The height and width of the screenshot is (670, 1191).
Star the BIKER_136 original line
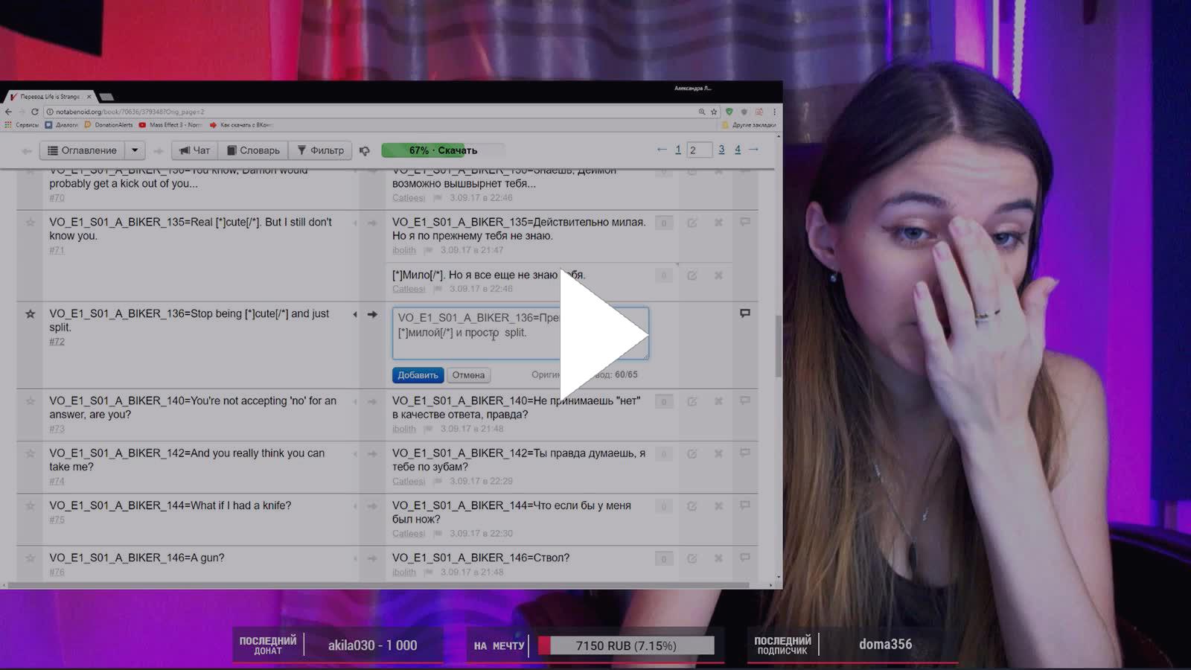click(x=31, y=314)
